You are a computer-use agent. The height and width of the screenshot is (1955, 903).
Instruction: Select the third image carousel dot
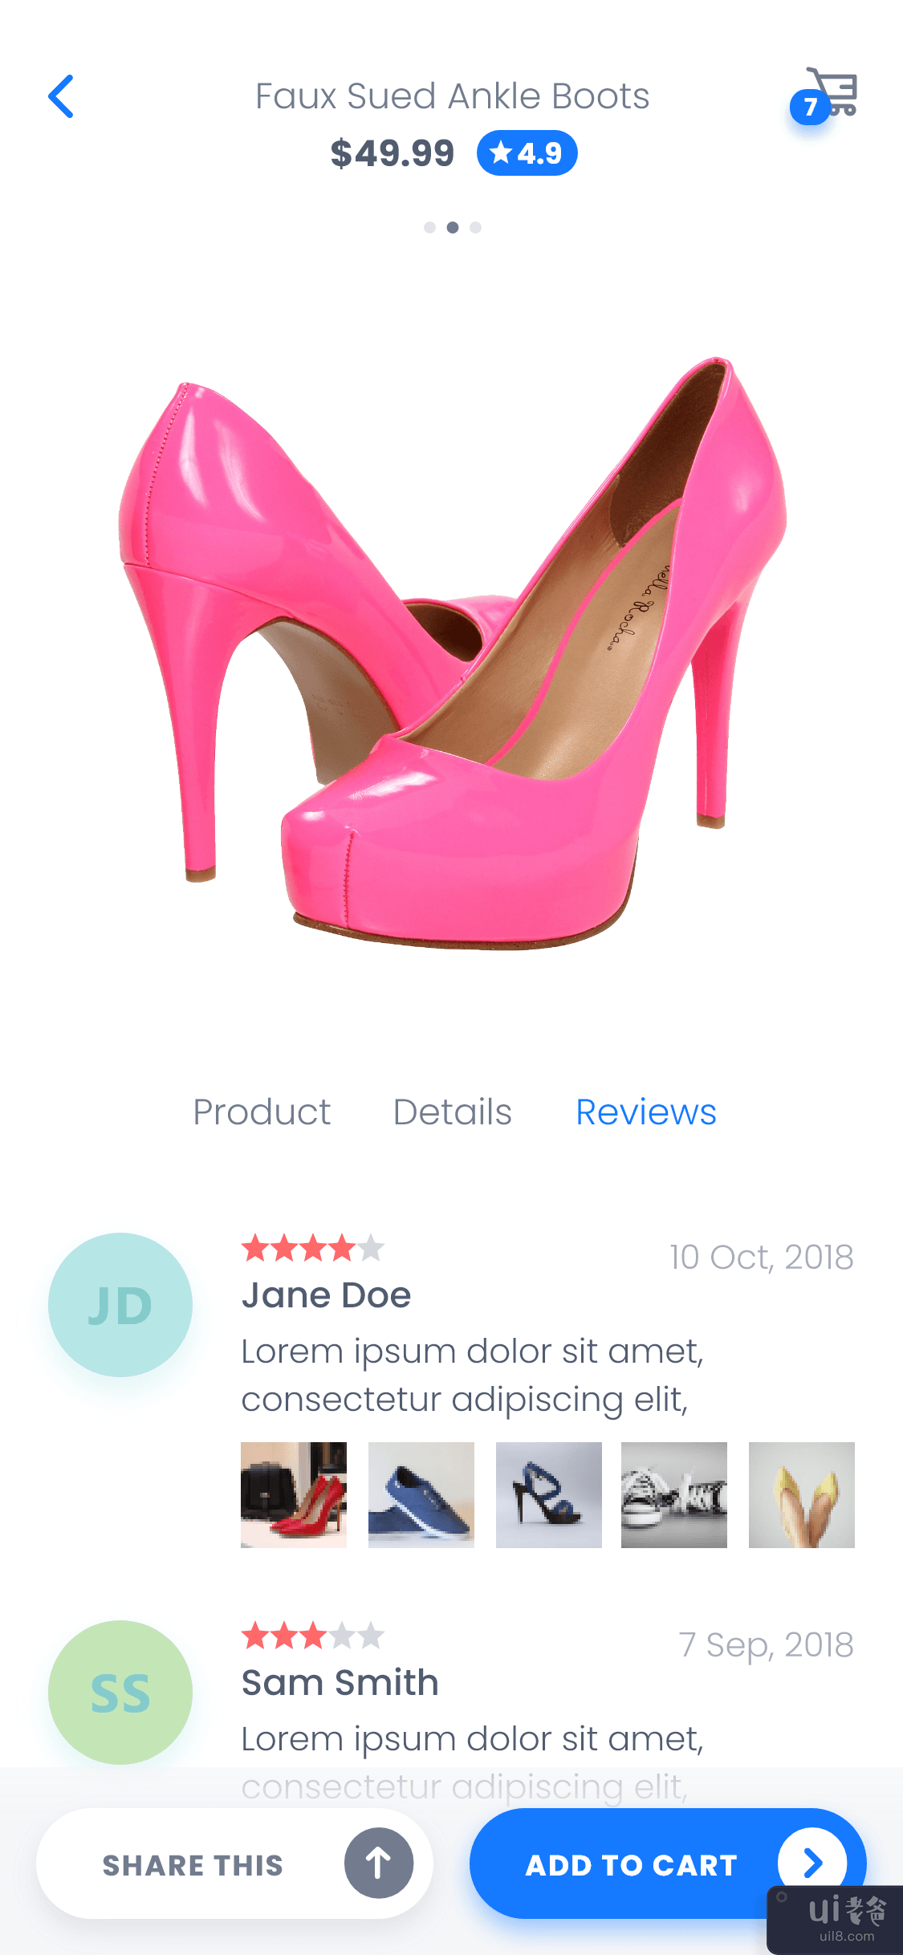point(476,228)
